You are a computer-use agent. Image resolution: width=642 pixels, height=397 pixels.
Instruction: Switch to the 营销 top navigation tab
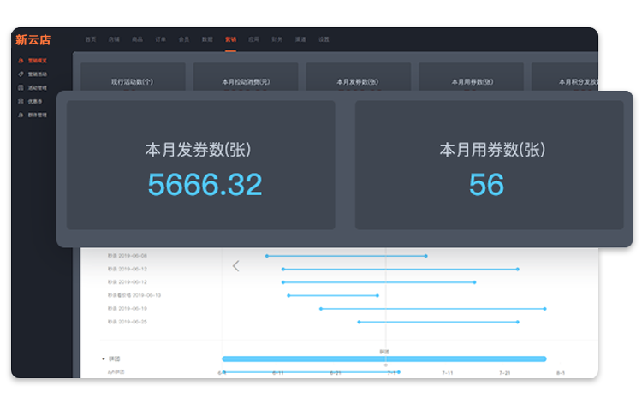point(230,39)
